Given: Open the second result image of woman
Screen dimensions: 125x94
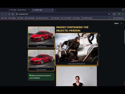Looking at the screenshot, I should tap(77, 76).
